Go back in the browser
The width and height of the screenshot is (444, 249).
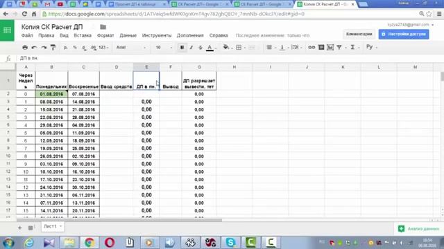pos(6,14)
